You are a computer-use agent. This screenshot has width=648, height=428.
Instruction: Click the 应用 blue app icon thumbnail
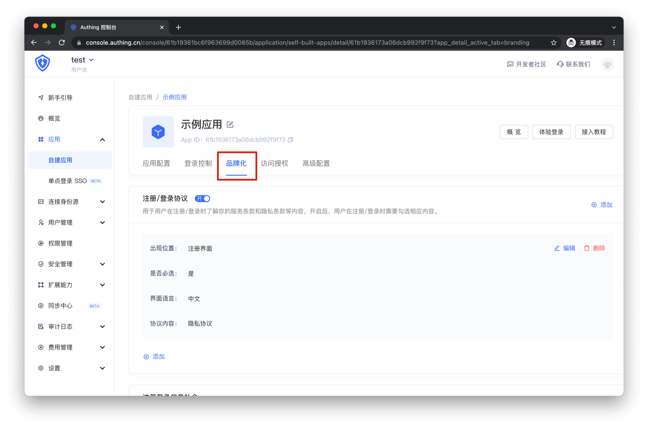tap(158, 132)
